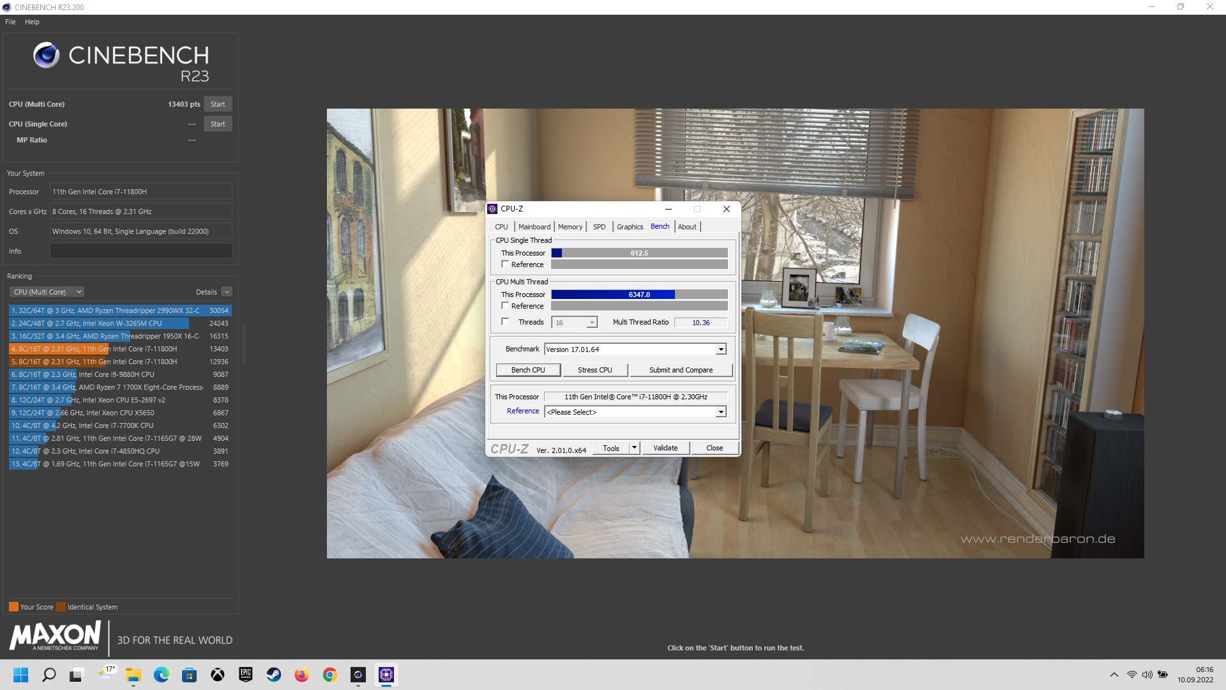Open Wi-Fi network tray icon

tap(1131, 675)
